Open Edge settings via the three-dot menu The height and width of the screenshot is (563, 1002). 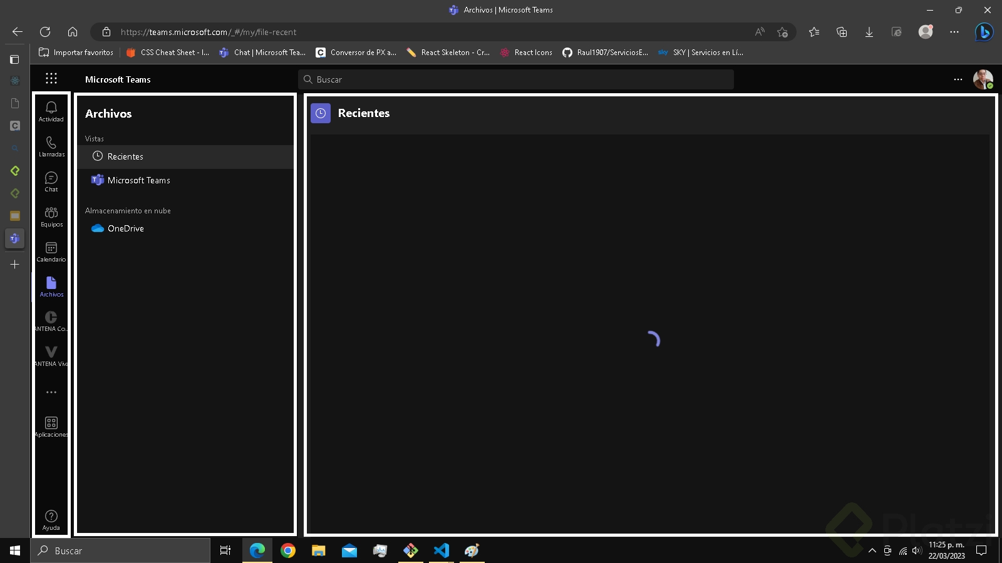(954, 32)
